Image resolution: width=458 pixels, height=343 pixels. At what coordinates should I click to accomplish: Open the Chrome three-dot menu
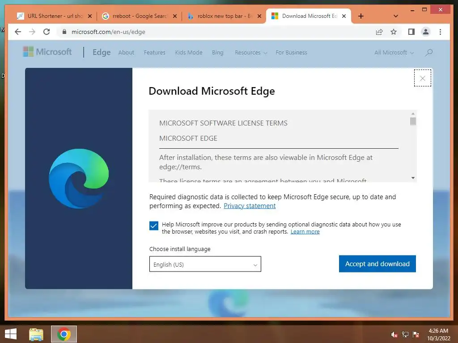tap(440, 32)
